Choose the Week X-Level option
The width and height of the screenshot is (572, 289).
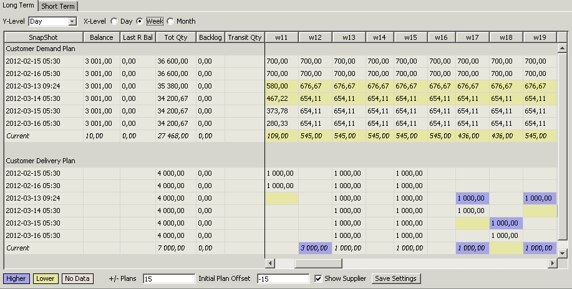(x=140, y=21)
